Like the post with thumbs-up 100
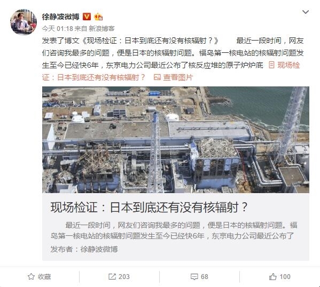 [279, 277]
